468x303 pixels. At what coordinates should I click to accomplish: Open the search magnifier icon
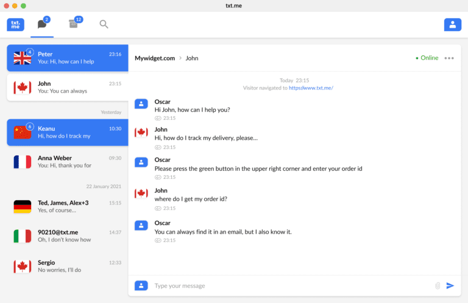coord(104,24)
